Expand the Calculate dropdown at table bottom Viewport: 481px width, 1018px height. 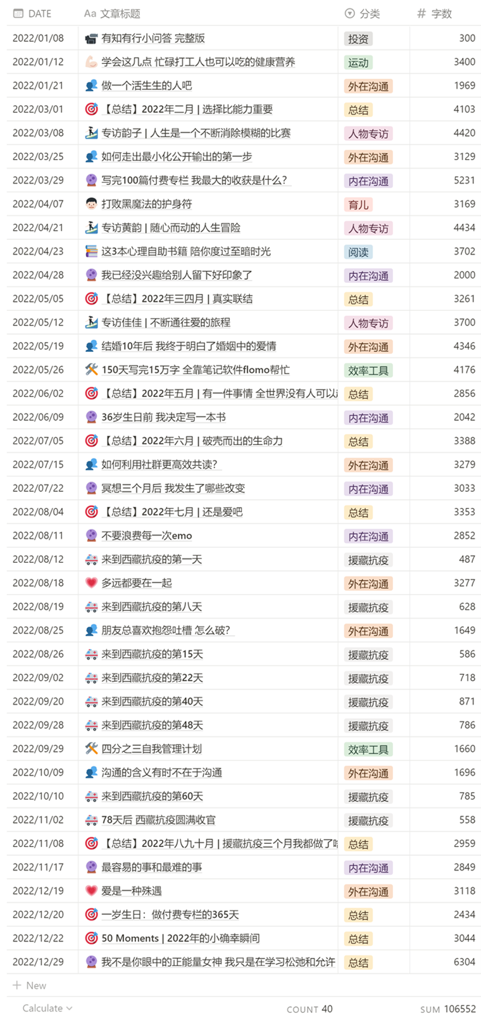tap(47, 1008)
